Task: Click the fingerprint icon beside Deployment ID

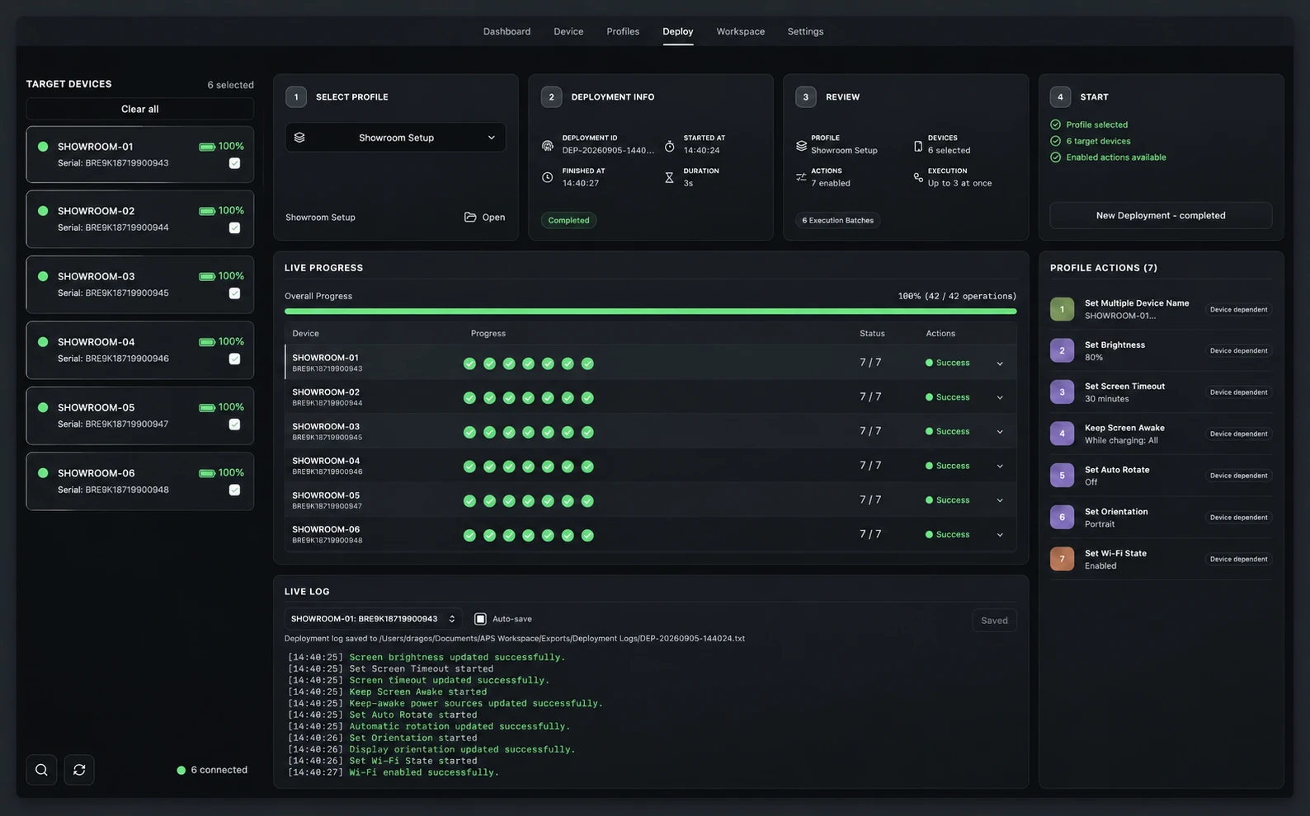Action: tap(547, 145)
